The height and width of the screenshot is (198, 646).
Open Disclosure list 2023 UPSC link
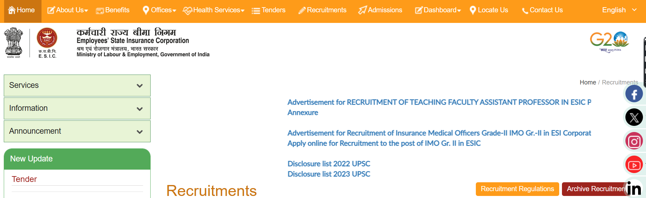pyautogui.click(x=329, y=174)
